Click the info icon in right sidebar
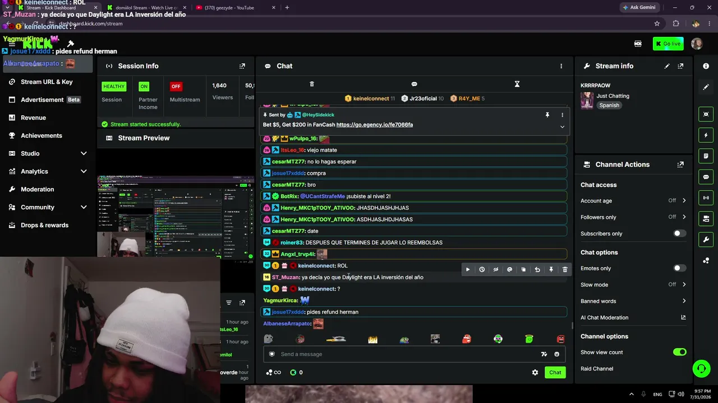This screenshot has width=718, height=403. pyautogui.click(x=706, y=66)
